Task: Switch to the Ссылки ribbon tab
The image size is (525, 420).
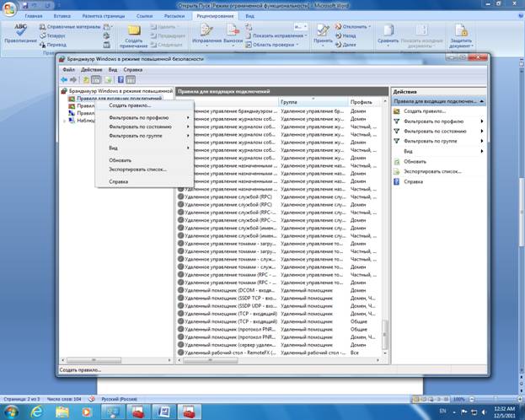Action: [144, 16]
